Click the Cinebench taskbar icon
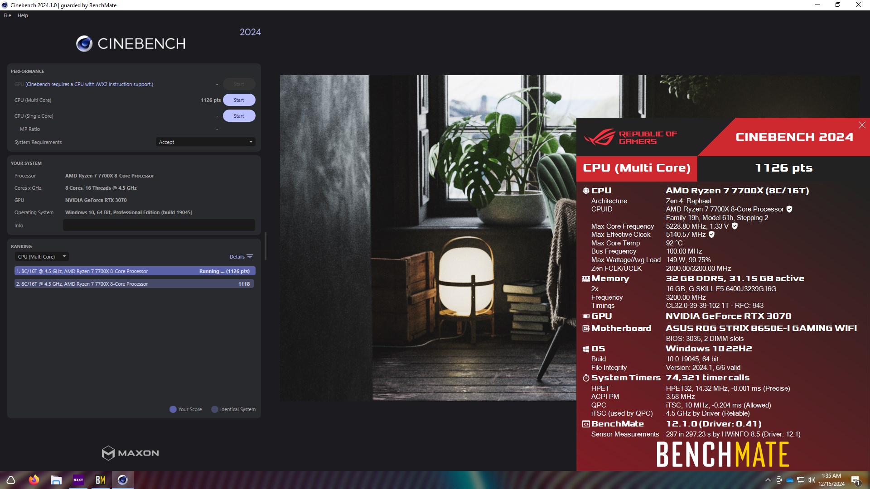Viewport: 870px width, 489px height. click(122, 480)
